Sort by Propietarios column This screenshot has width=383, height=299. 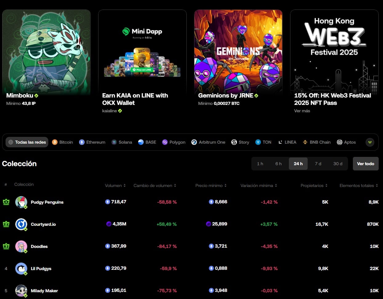(x=314, y=185)
